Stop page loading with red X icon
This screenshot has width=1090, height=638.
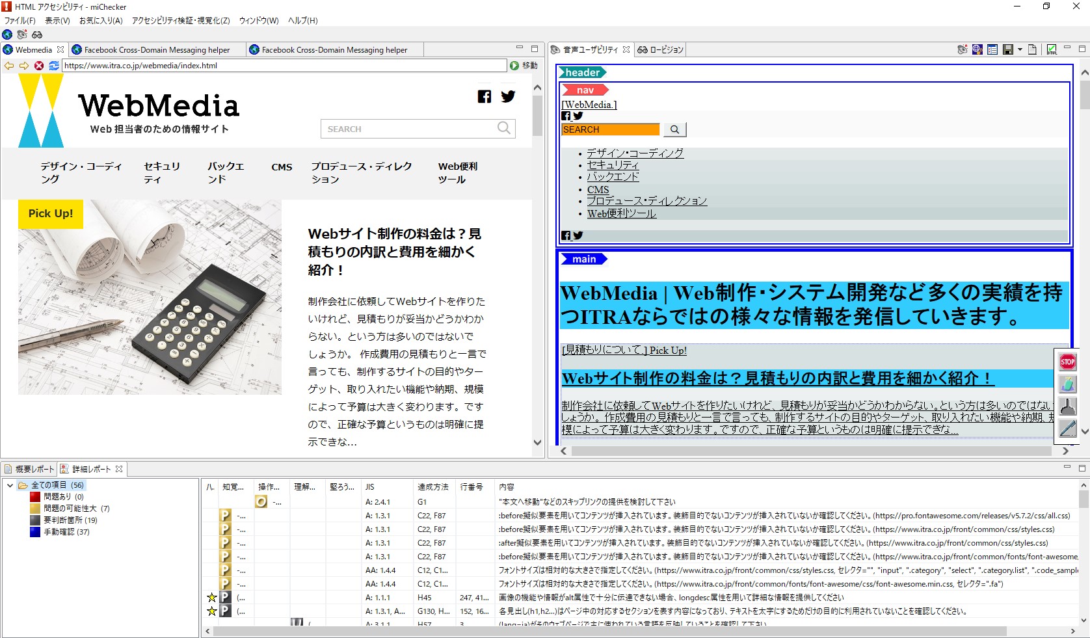pyautogui.click(x=39, y=66)
